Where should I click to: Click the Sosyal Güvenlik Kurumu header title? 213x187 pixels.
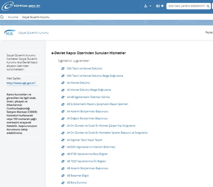33,33
